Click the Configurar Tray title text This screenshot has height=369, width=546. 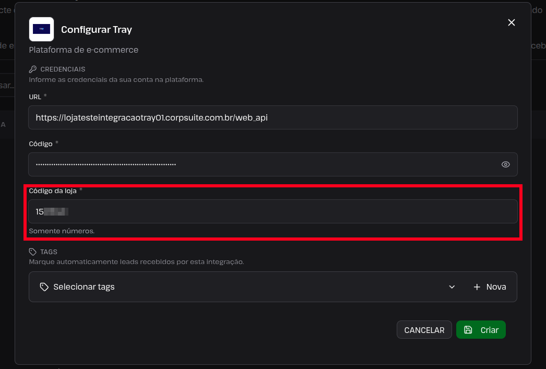point(97,30)
